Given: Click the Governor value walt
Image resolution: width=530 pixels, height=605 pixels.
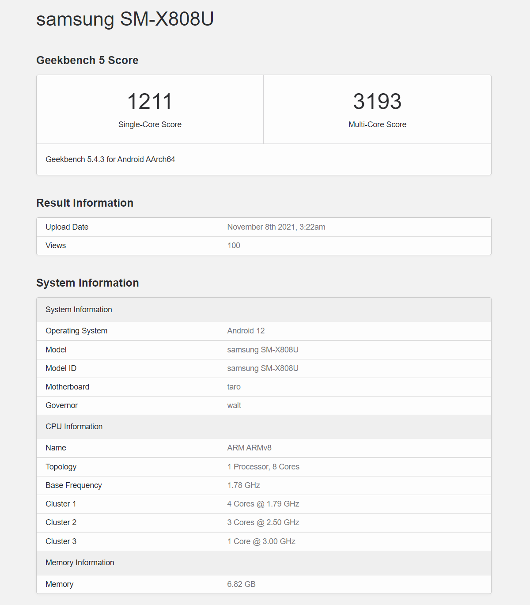Looking at the screenshot, I should [234, 405].
